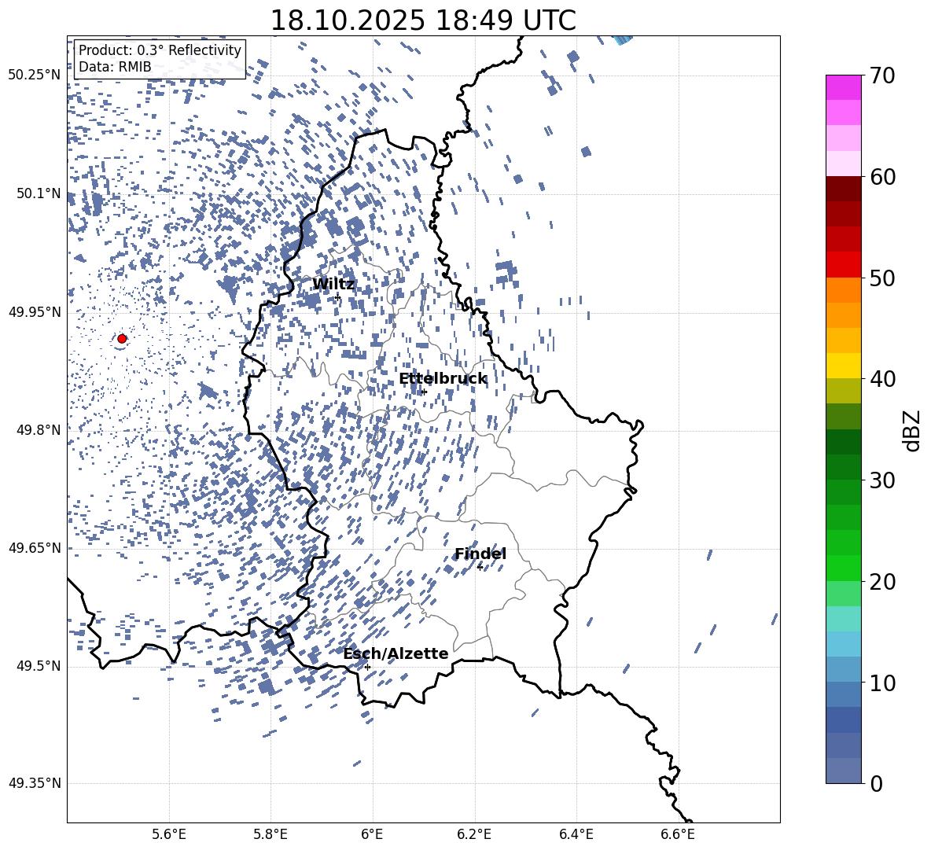This screenshot has height=850, width=931.
Task: Click the 49.65°N latitude label
Action: (35, 547)
